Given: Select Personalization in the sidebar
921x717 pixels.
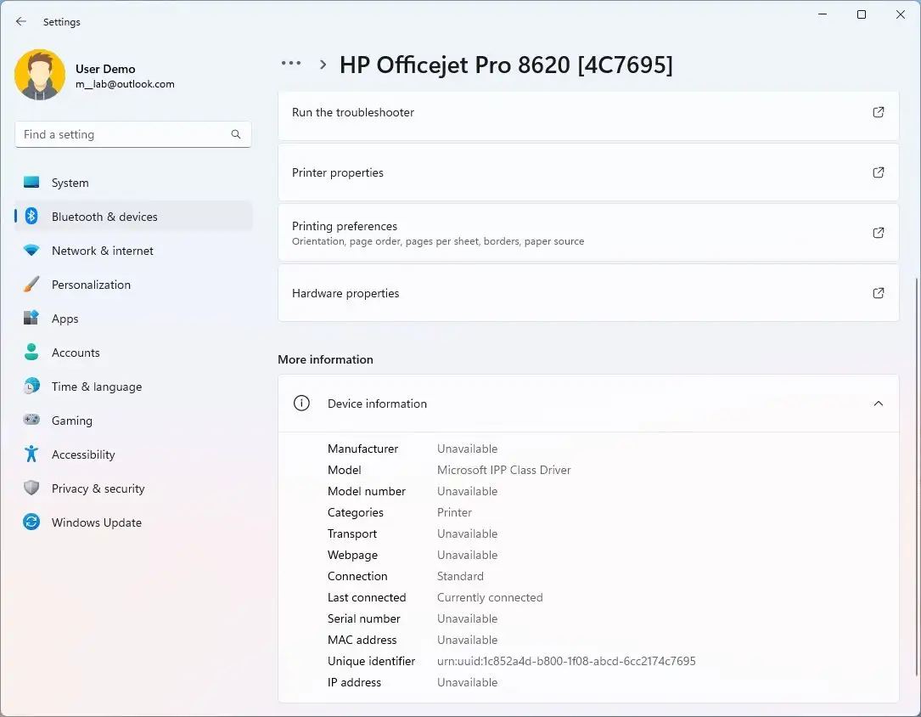Looking at the screenshot, I should (91, 285).
